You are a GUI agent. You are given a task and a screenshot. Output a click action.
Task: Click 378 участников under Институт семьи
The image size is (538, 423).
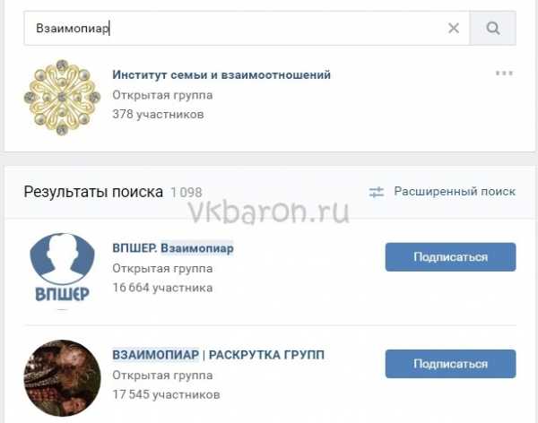tap(158, 114)
